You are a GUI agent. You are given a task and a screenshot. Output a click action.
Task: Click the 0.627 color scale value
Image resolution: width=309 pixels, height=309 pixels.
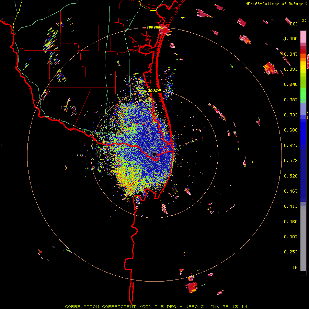click(291, 146)
